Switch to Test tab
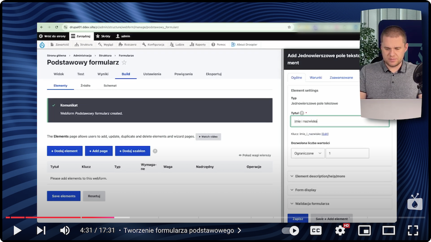The image size is (431, 242). point(80,74)
